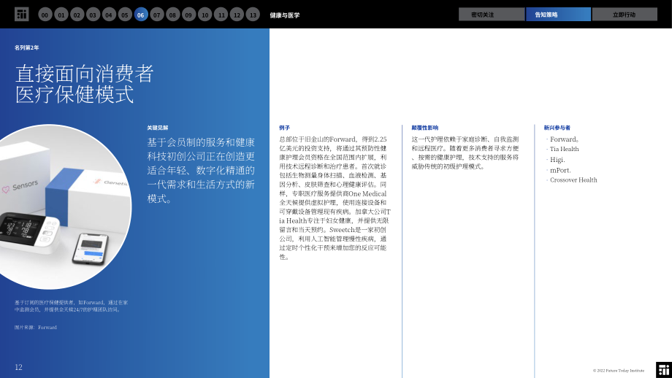
Task: Click the 关键见解 heading
Action: (x=158, y=128)
